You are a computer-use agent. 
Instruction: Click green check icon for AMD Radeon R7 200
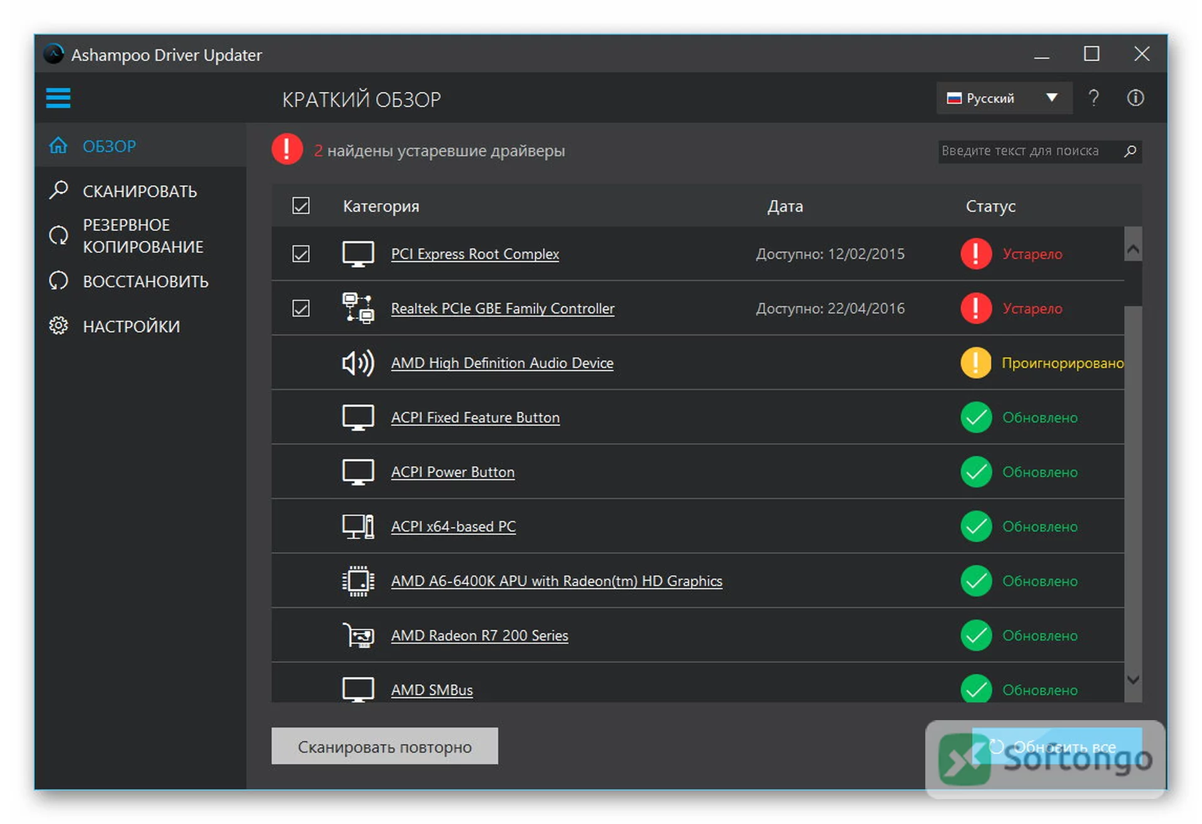pos(976,635)
